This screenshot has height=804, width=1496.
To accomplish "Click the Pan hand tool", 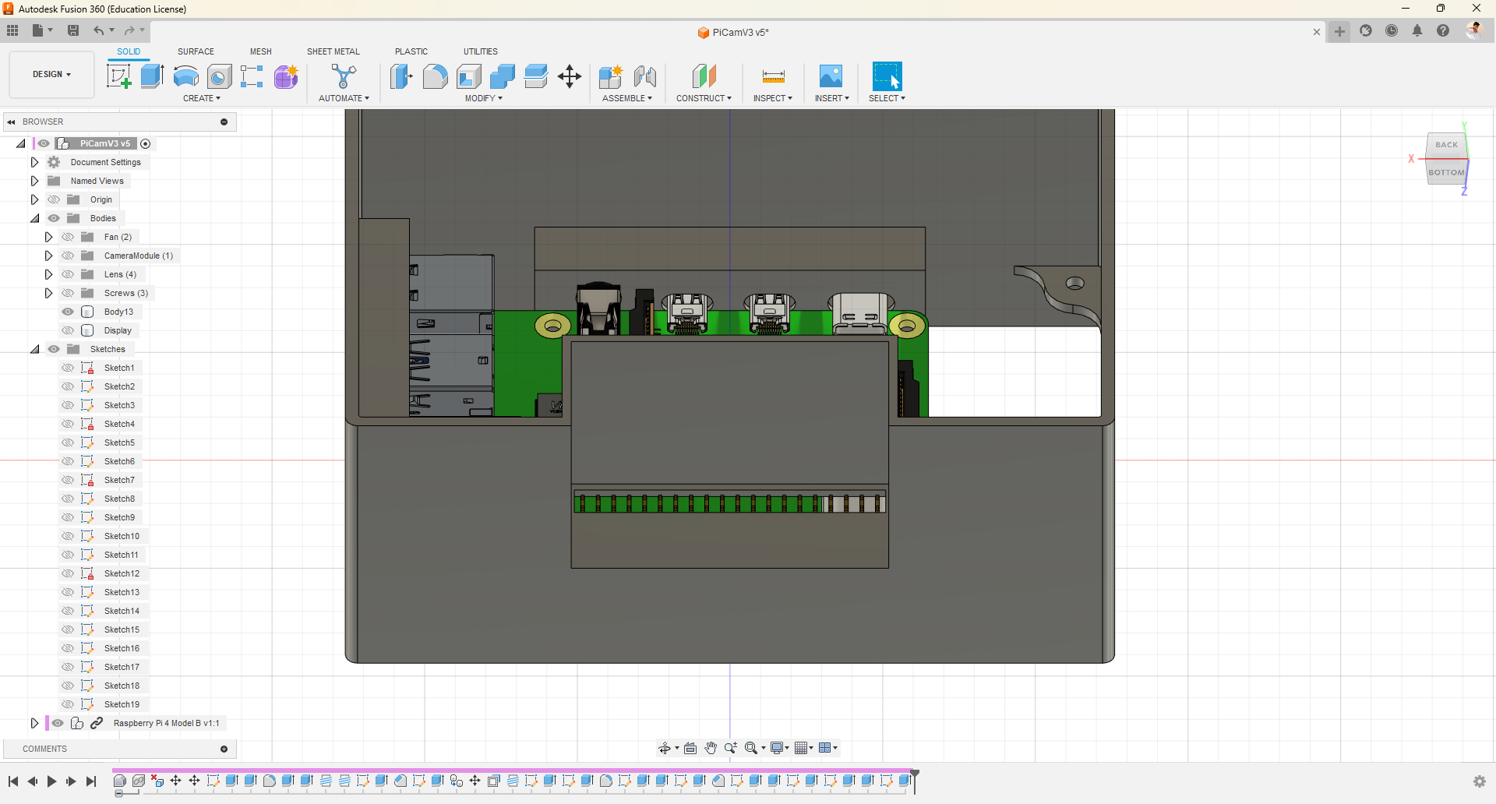I will tap(711, 748).
